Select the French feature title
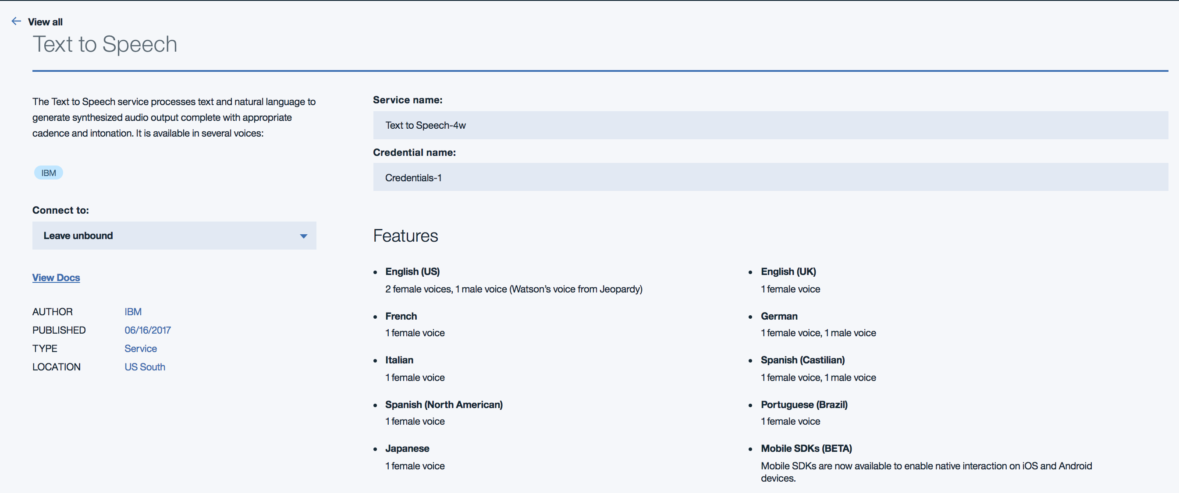This screenshot has width=1179, height=493. (x=401, y=316)
